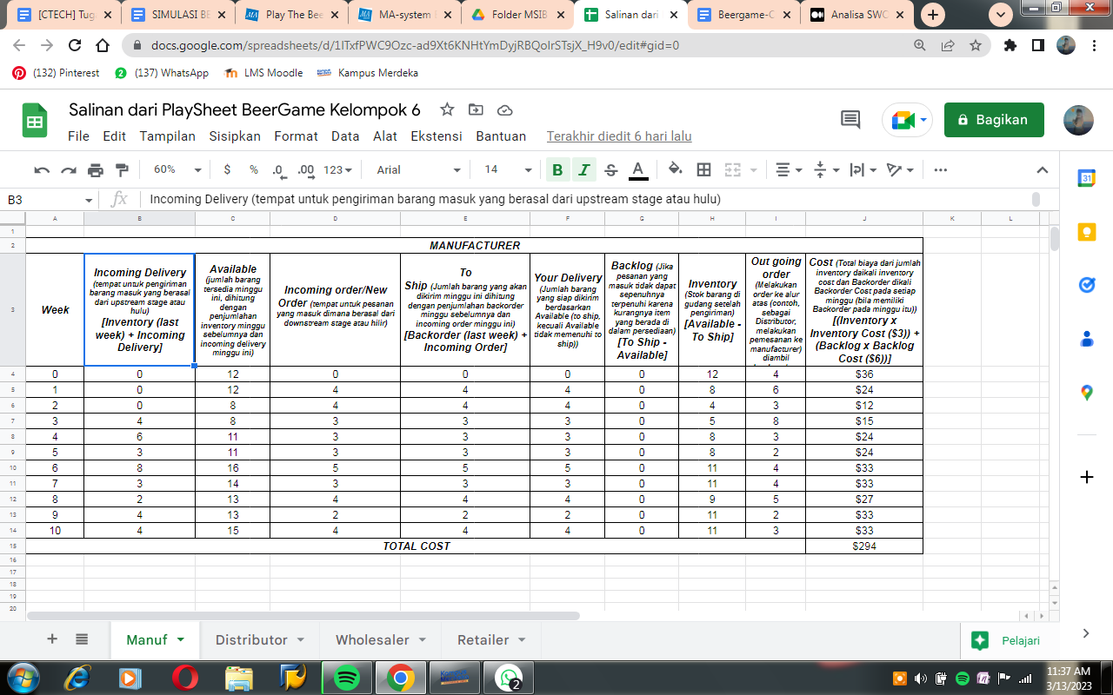Select the $294 total cost cell
1113x695 pixels.
point(864,546)
